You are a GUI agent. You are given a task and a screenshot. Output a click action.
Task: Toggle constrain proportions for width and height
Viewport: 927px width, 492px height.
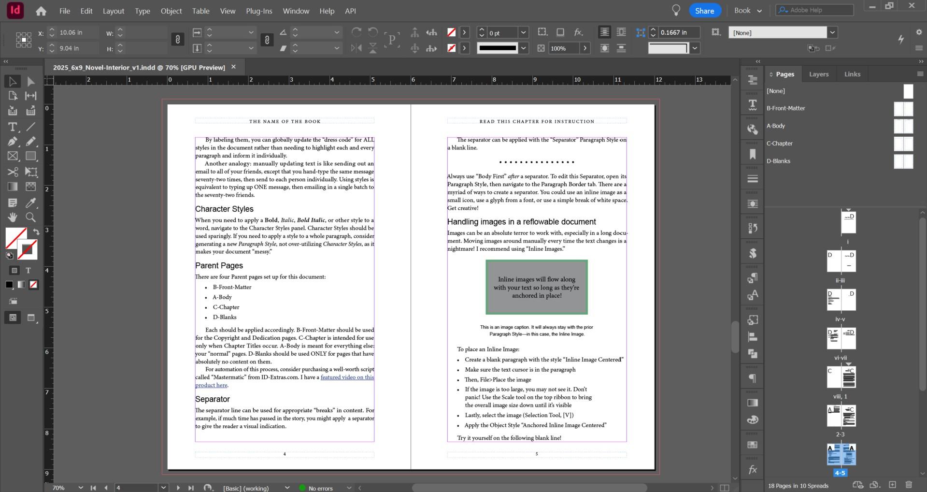178,40
